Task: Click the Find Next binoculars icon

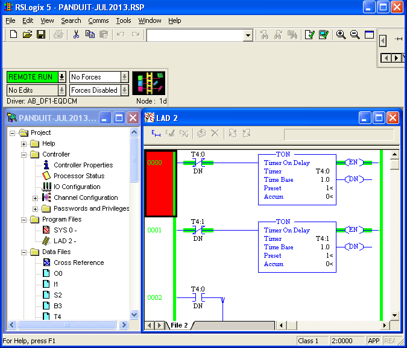Action: 278,34
